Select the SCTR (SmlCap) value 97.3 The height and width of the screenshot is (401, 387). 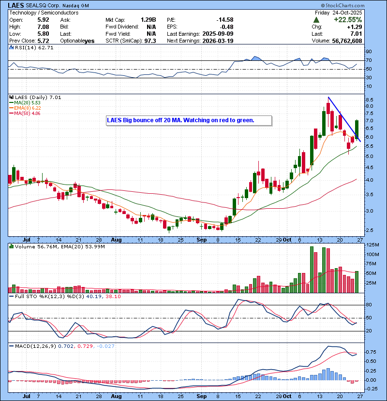150,41
